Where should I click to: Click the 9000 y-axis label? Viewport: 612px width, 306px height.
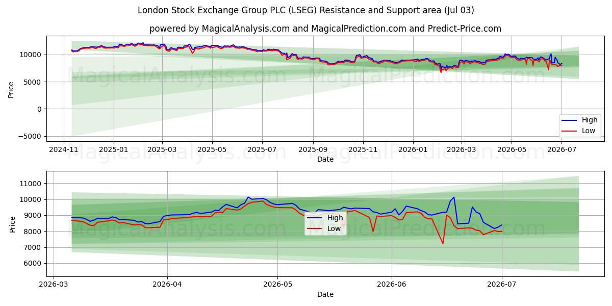point(33,216)
